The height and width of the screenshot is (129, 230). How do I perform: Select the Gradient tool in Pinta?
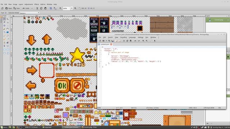[x=8, y=32]
